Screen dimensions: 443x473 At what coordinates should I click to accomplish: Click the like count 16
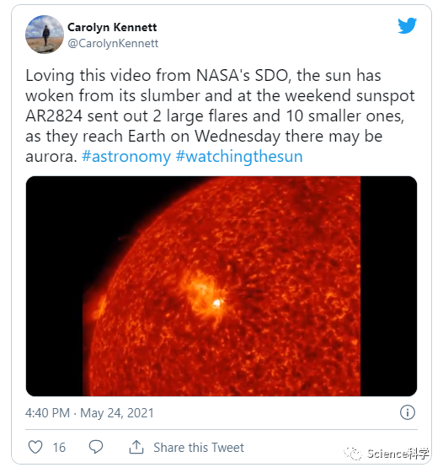59,448
